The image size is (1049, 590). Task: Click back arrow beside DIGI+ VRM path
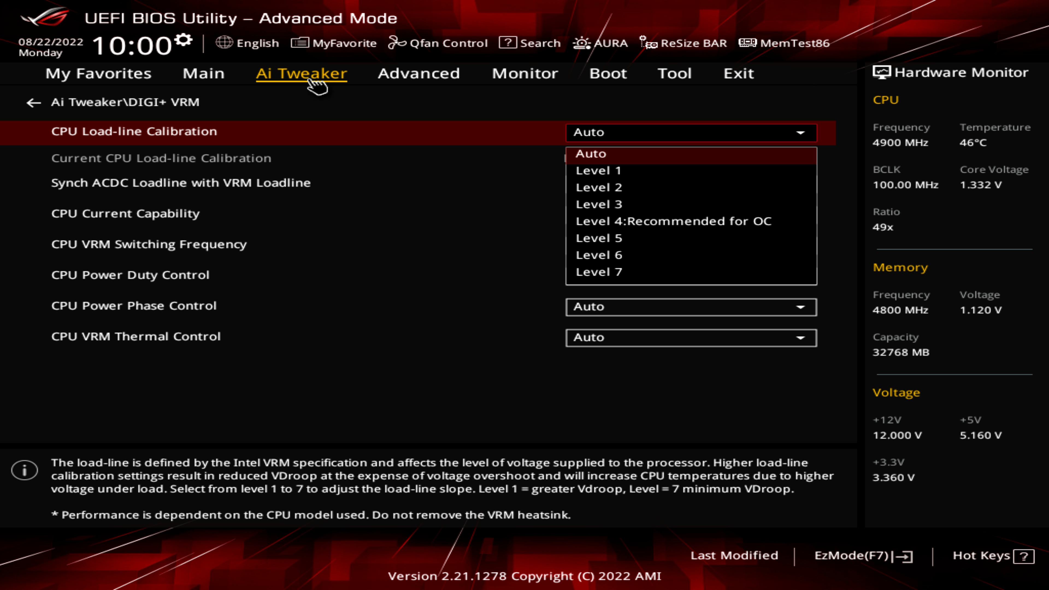33,103
